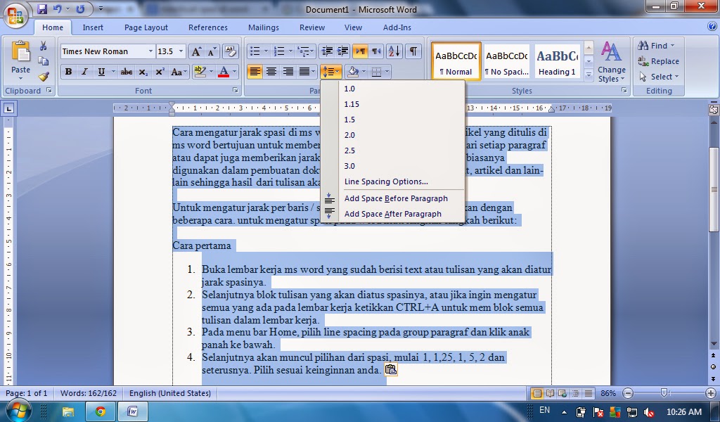Click zoom level 86% percentage
Viewport: 720px width, 422px height.
point(608,393)
